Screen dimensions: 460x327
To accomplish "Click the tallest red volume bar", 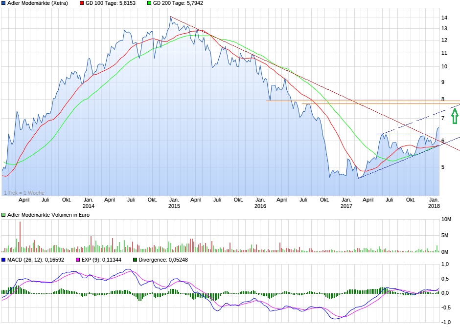I will [x=20, y=237].
